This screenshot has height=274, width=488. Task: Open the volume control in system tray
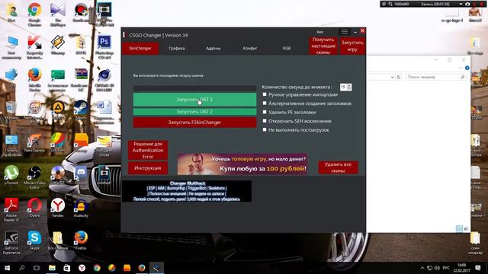437,268
